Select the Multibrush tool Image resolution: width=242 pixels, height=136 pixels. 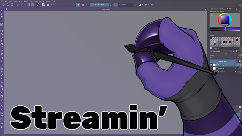click(2, 54)
